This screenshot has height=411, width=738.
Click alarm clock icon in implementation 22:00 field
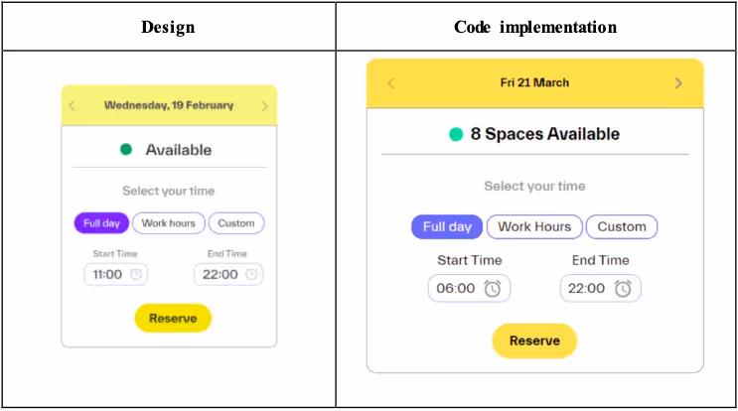point(623,288)
